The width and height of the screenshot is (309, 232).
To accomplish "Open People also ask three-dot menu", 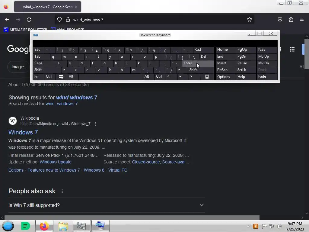I will [62, 191].
